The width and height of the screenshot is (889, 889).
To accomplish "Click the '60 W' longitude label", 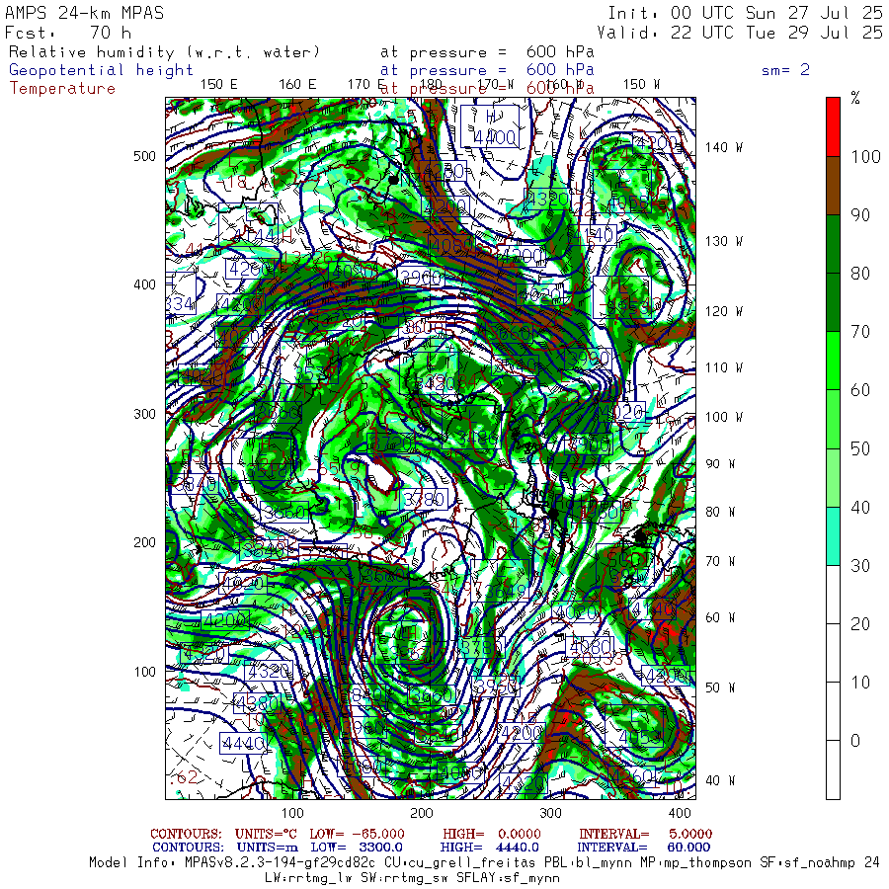I will 720,617.
